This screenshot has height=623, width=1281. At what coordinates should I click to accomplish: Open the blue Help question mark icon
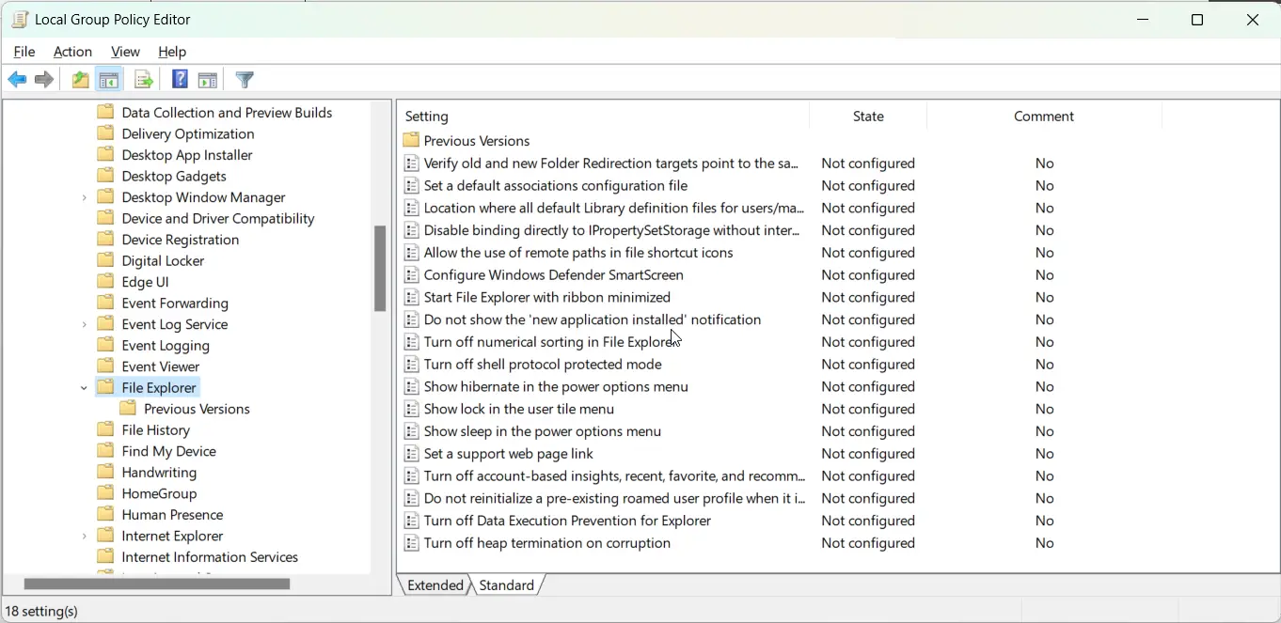(x=180, y=80)
